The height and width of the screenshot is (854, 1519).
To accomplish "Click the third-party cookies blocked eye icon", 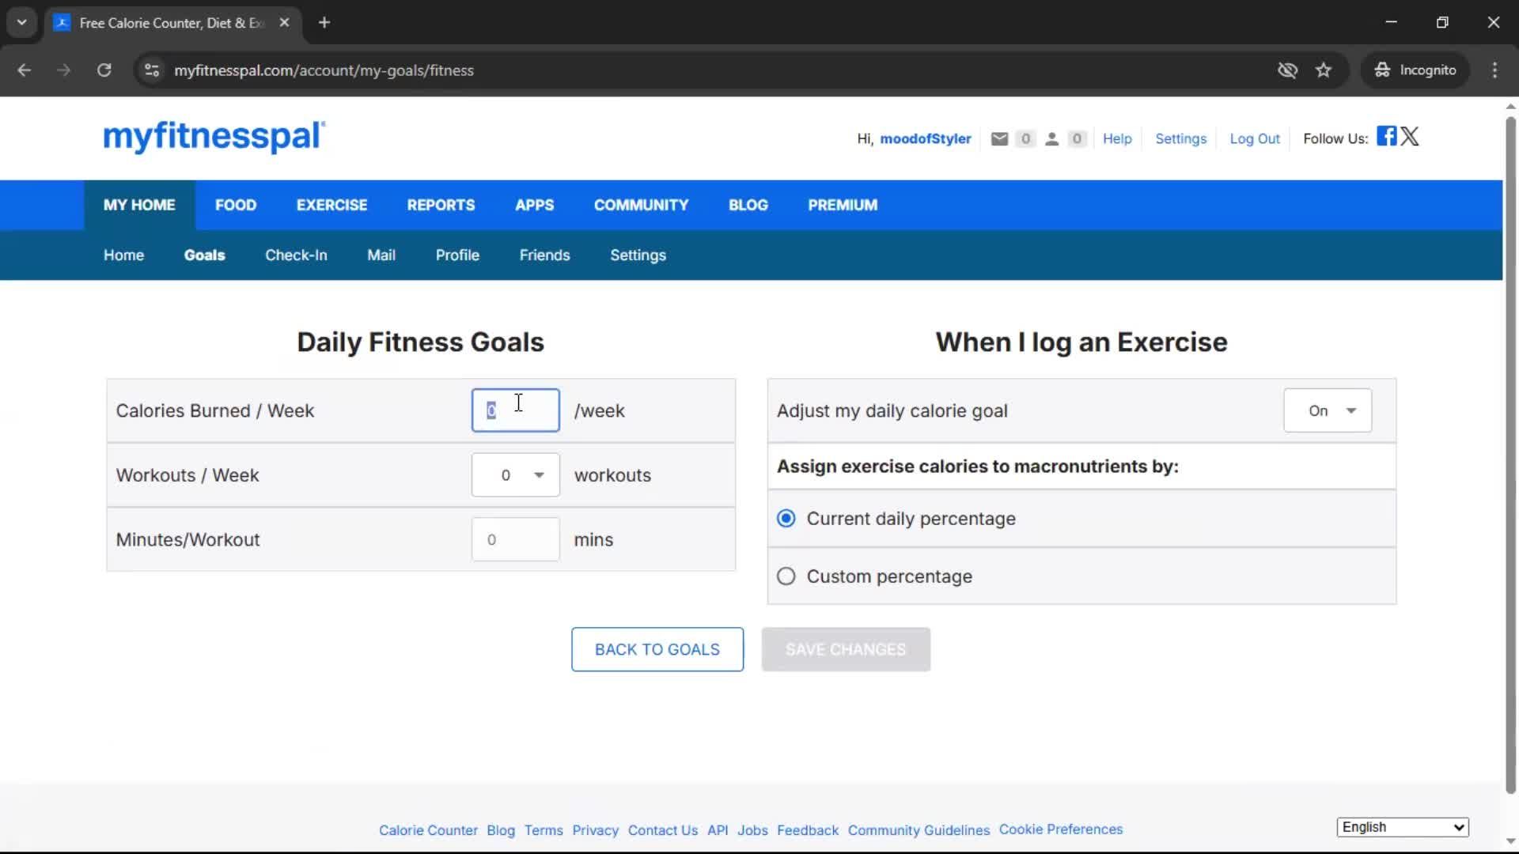I will point(1287,70).
